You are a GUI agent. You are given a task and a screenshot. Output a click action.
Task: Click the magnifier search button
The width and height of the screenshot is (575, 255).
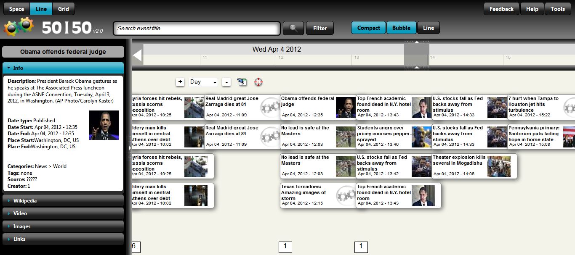pos(293,28)
